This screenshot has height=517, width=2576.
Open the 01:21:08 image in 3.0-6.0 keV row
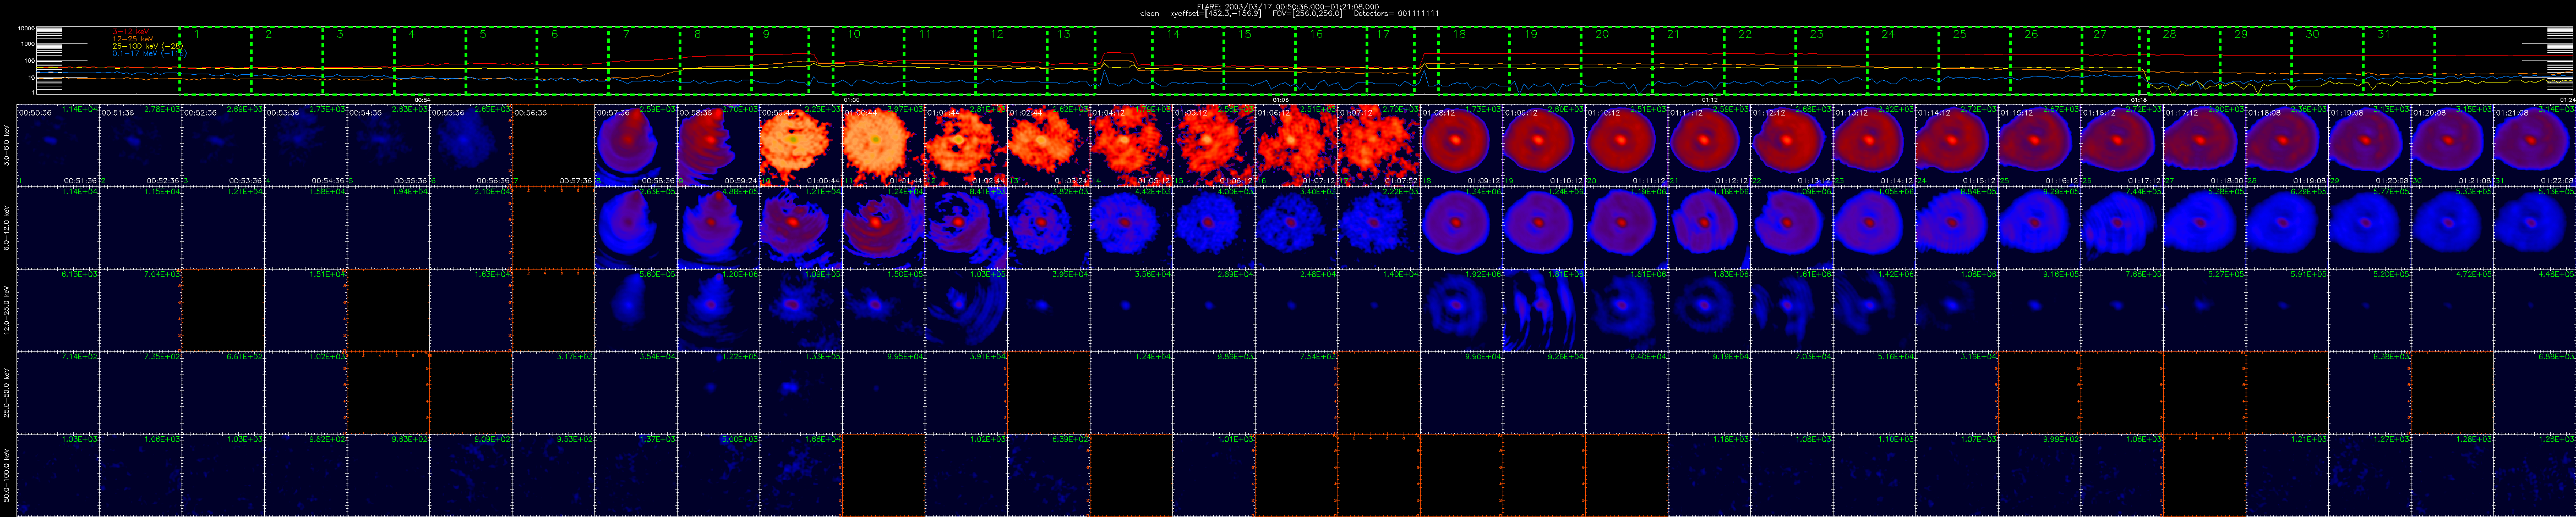(2534, 144)
